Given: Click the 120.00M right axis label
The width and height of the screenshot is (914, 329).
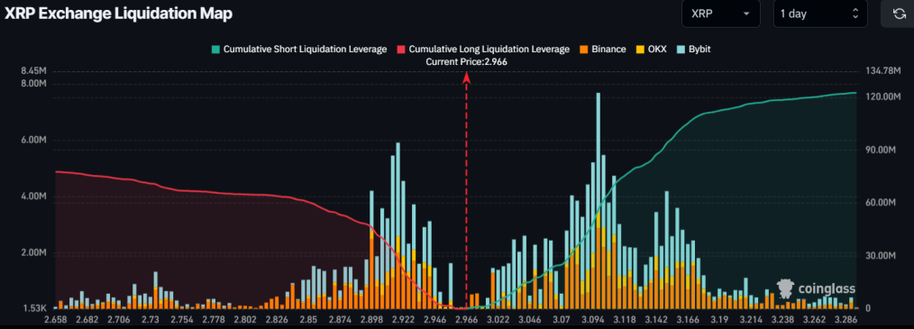Looking at the screenshot, I should pos(884,96).
